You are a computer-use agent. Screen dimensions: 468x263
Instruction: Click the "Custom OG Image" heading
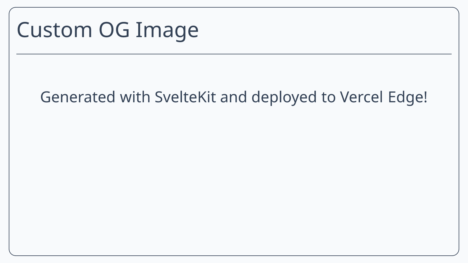click(108, 30)
